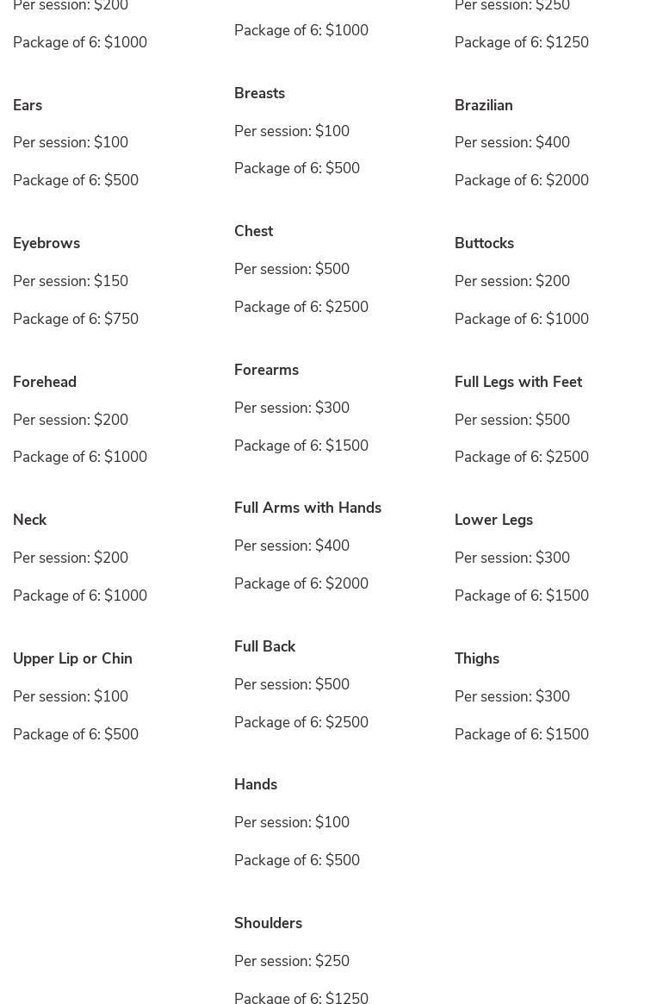This screenshot has height=1004, width=663.
Task: Click the Thighs heading
Action: click(x=477, y=659)
